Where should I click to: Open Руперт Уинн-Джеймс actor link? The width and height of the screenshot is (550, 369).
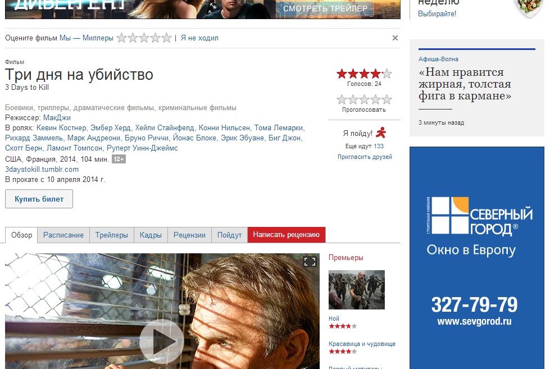pos(142,148)
